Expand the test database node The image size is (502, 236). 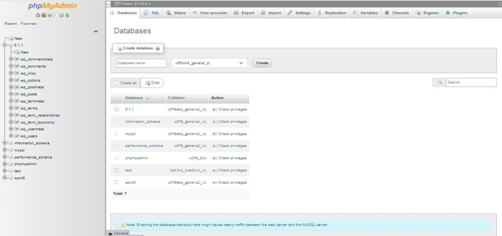click(4, 171)
